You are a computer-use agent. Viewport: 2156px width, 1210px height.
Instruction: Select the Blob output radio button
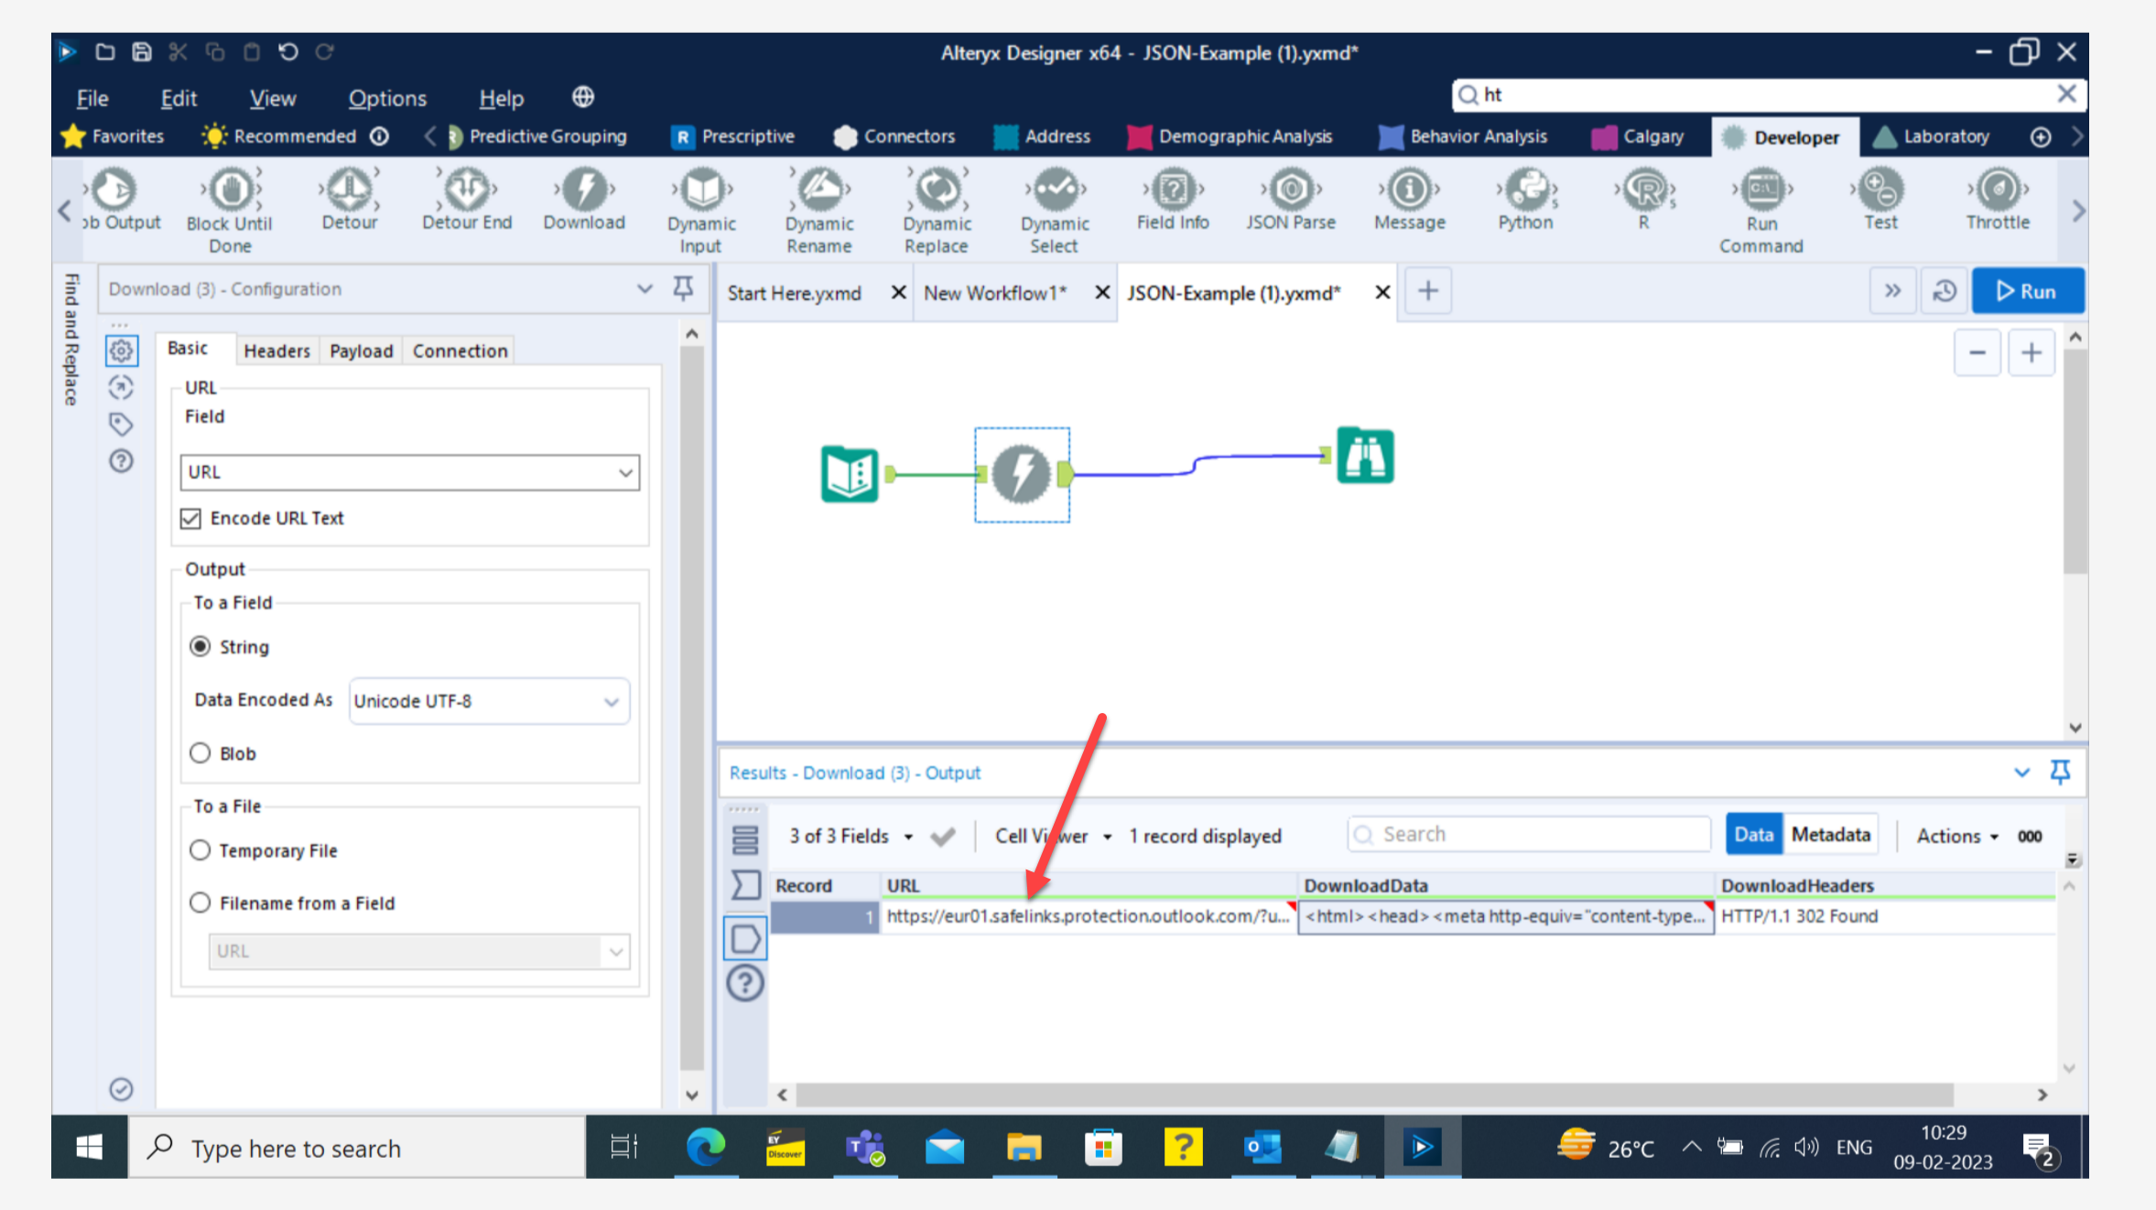click(200, 753)
